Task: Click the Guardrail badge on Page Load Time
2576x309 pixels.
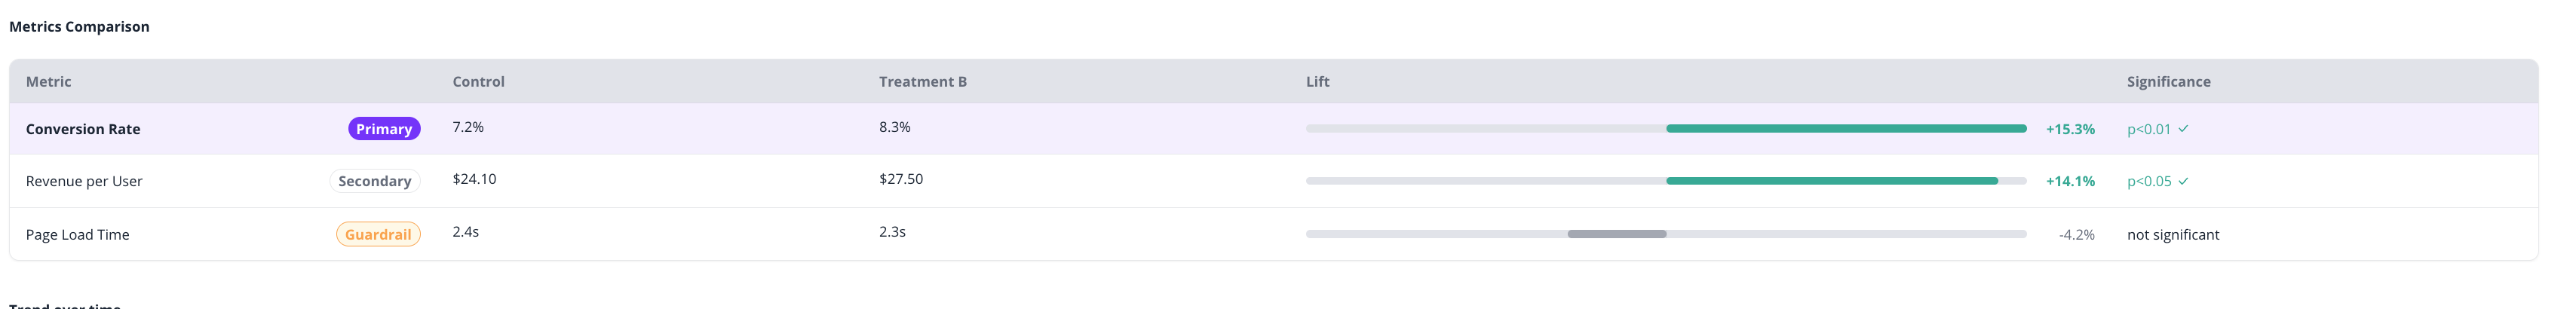Action: (378, 234)
